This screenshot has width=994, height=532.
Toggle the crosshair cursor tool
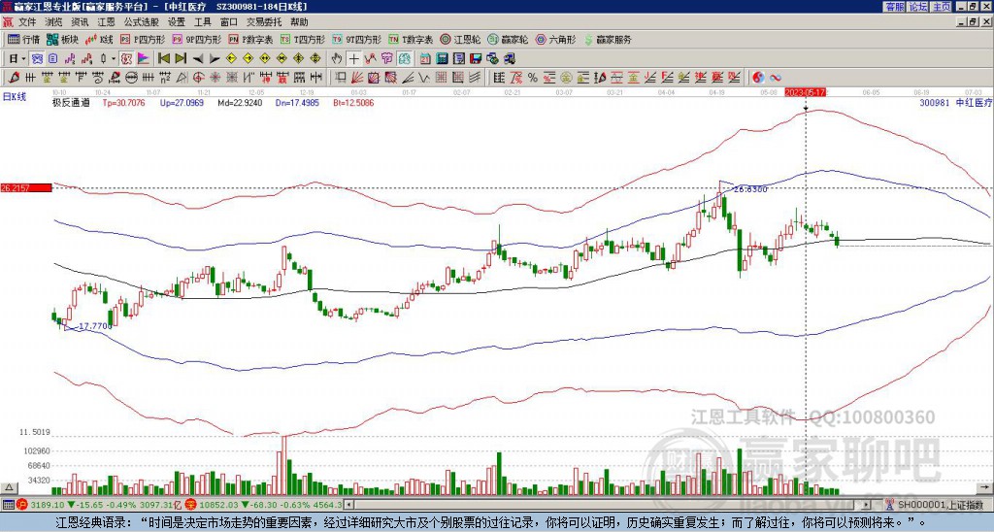point(353,59)
